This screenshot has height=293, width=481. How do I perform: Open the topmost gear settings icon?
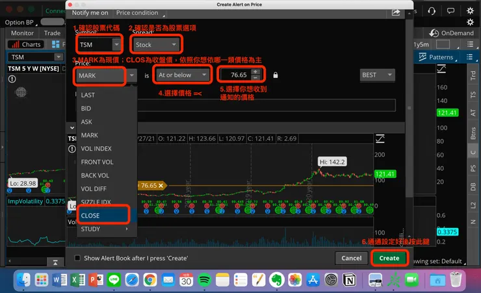(x=470, y=11)
